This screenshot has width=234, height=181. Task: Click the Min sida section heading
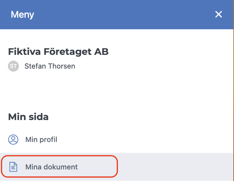pyautogui.click(x=28, y=117)
